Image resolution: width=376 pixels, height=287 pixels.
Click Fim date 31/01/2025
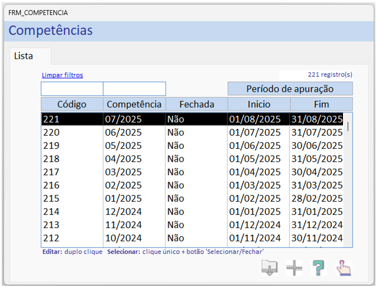coord(317,211)
